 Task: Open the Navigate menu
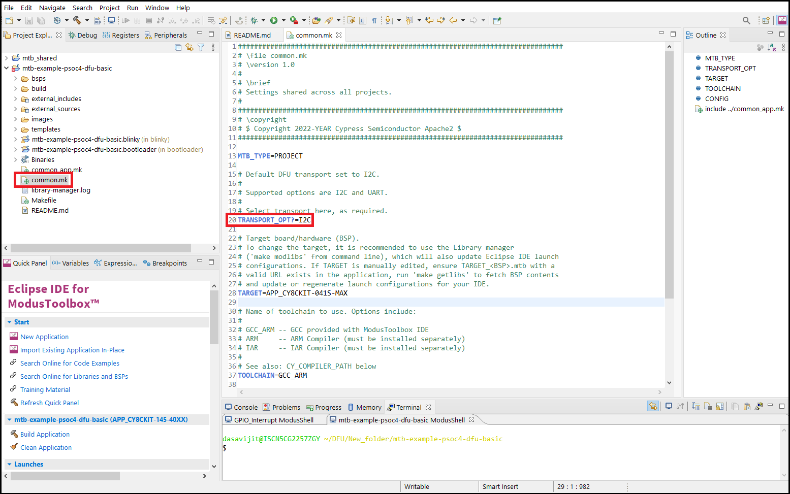point(52,8)
